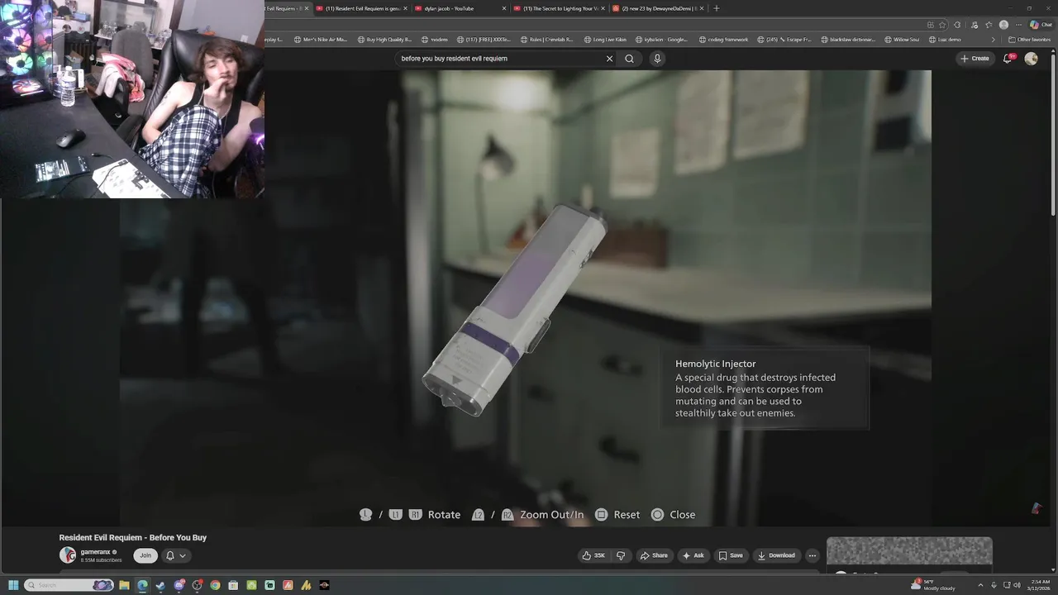Open 'Long Live Kiban' bookmark
1058x595 pixels.
(605, 40)
